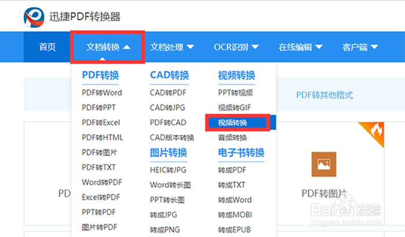Click the 电子书转换 category heading

[241, 153]
